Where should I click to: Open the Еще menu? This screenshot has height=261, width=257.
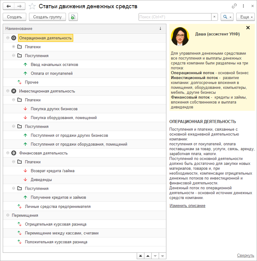(245, 17)
